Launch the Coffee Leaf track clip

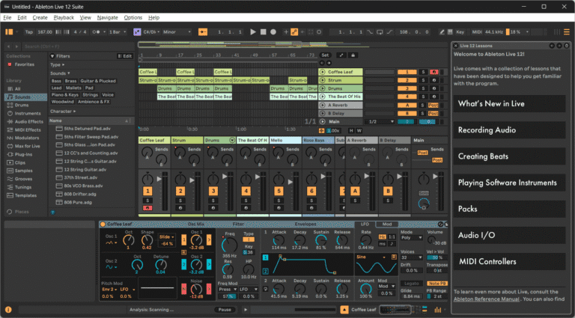click(323, 72)
